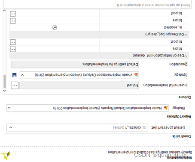Click the 'Incremental implementation:' label
This screenshot has width=195, height=162.
[165, 85]
